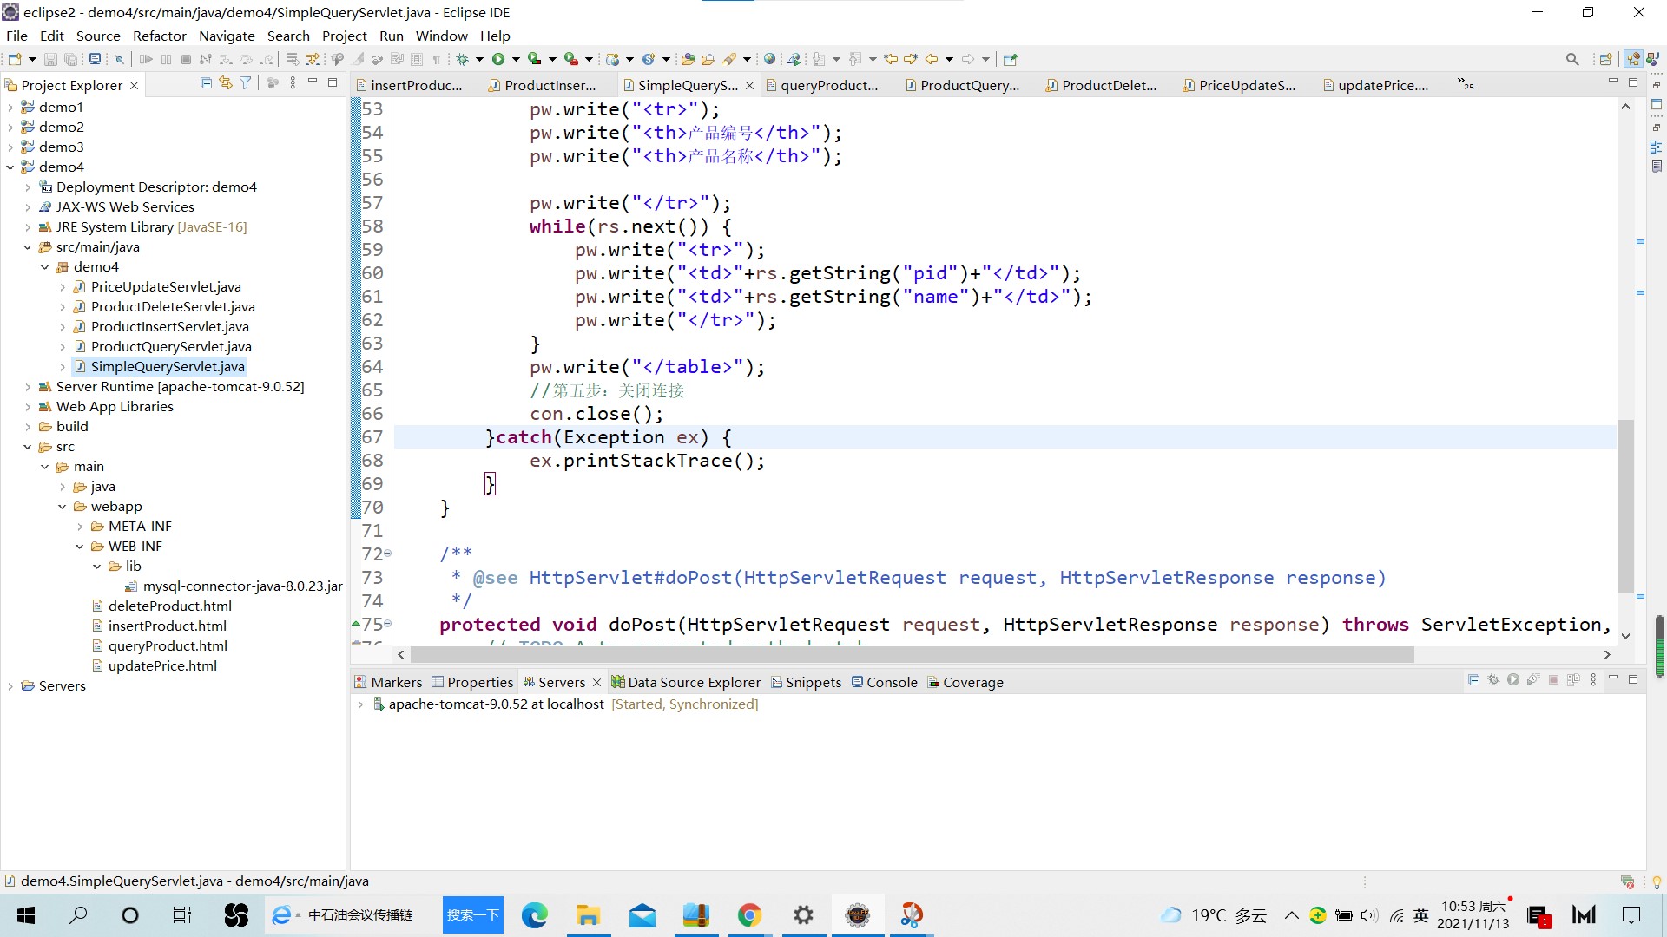Click Collapse All in Project Explorer
Viewport: 1667px width, 937px height.
(206, 83)
